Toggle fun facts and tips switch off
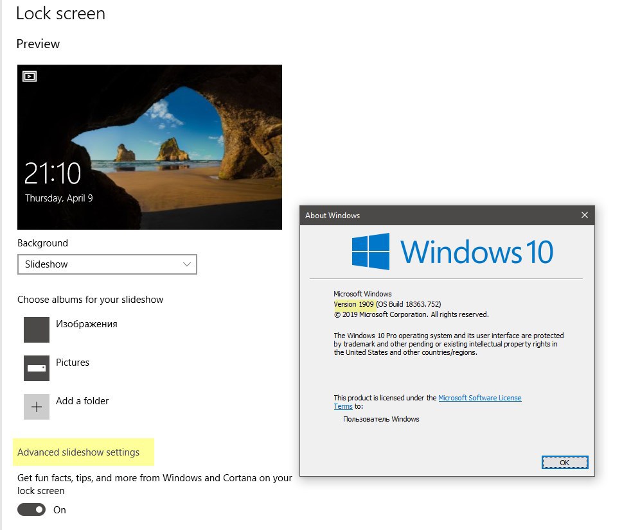The width and height of the screenshot is (631, 530). pyautogui.click(x=31, y=509)
